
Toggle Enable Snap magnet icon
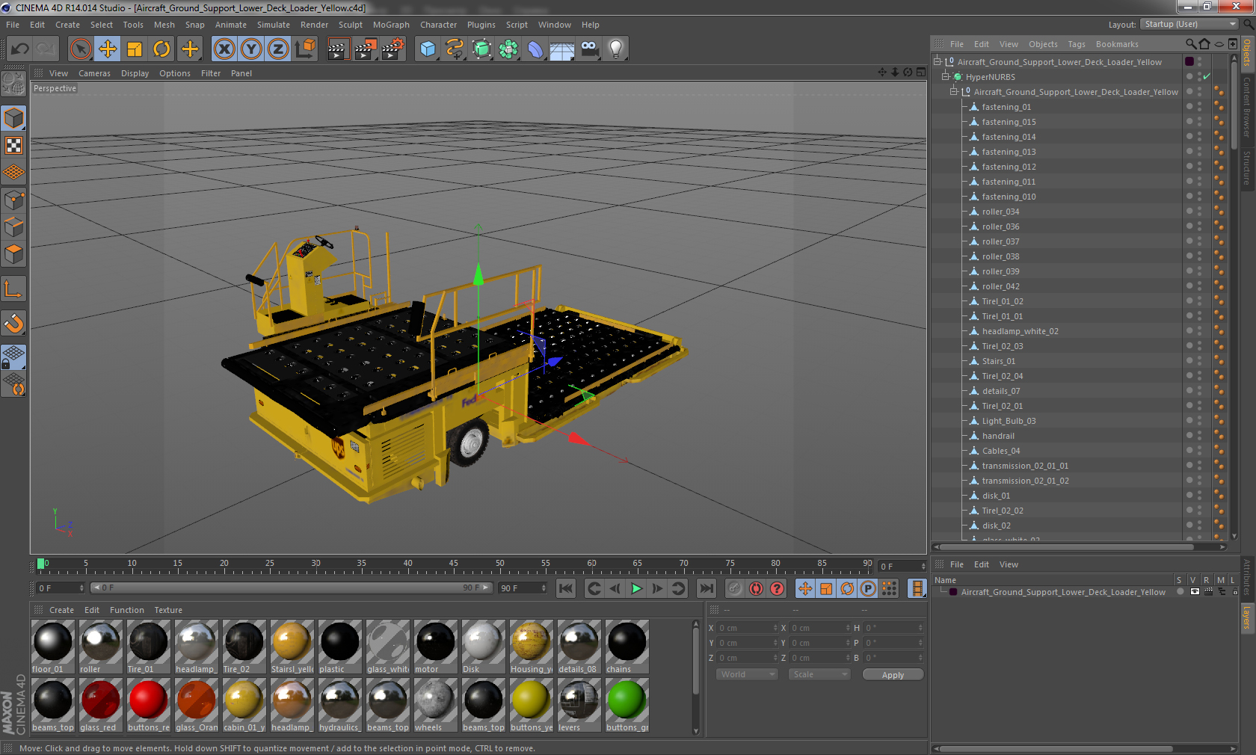pyautogui.click(x=13, y=324)
